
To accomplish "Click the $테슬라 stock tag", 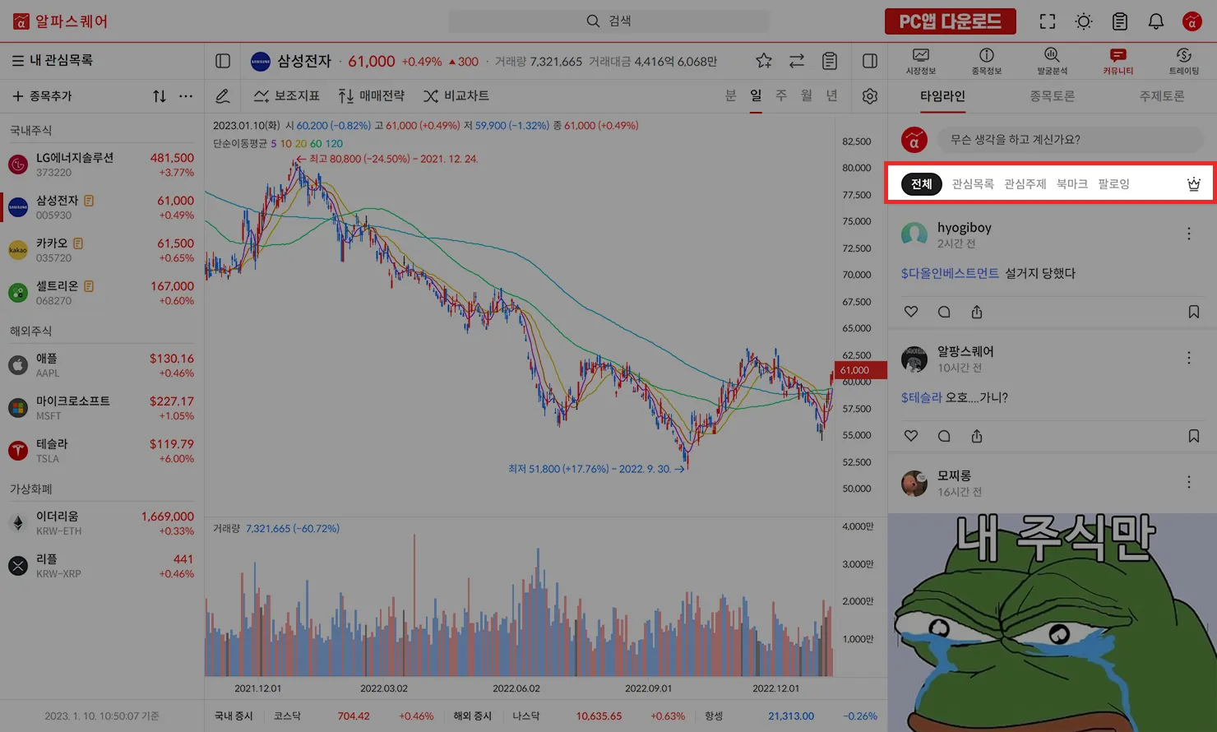I will click(x=921, y=397).
